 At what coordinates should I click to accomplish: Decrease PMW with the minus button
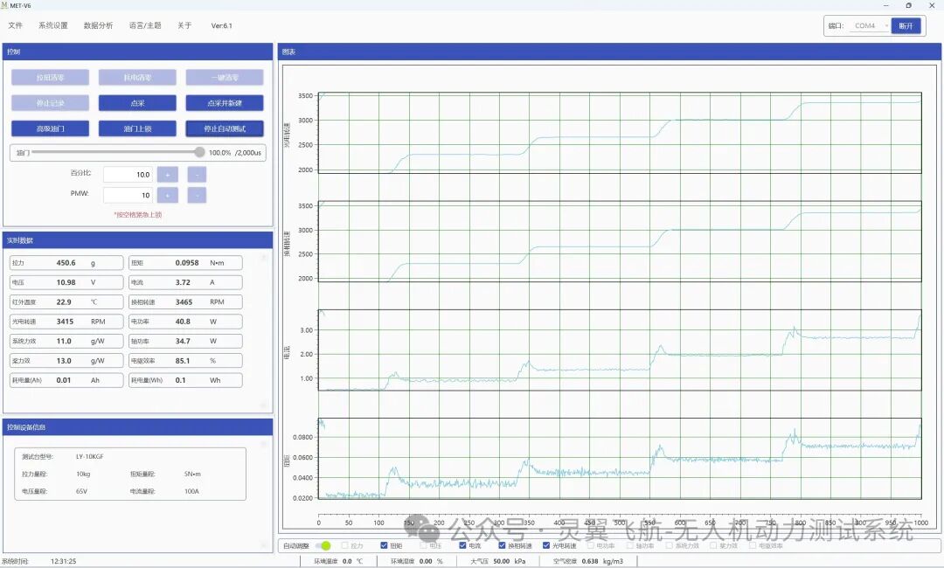pyautogui.click(x=197, y=195)
